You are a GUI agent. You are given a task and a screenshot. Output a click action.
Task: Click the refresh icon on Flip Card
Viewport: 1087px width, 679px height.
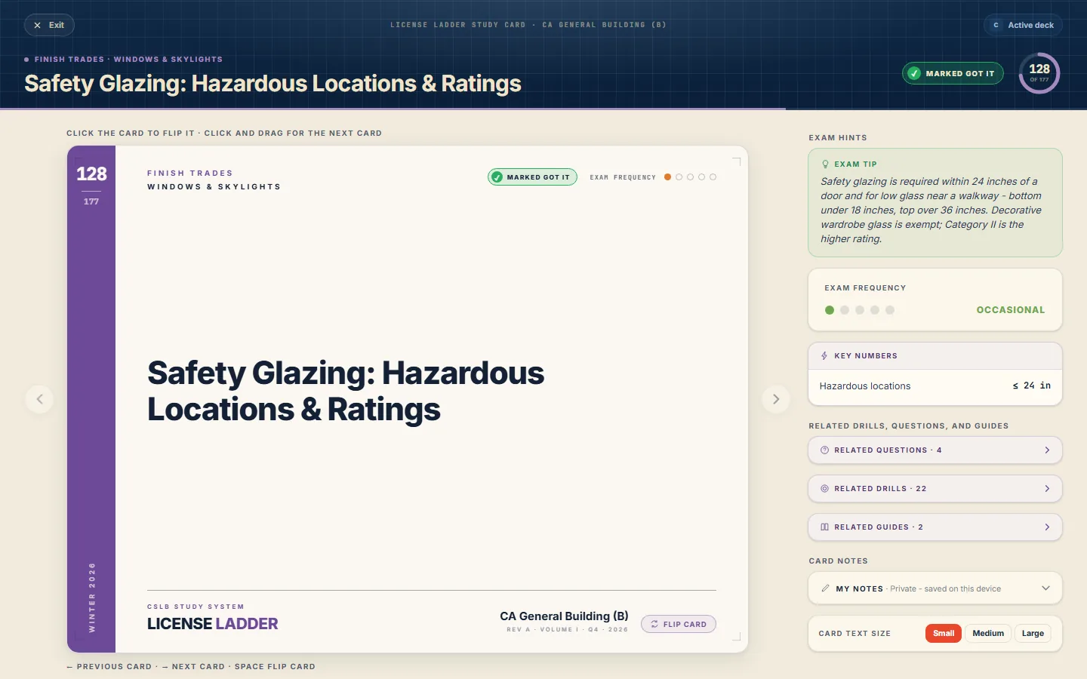click(x=654, y=624)
